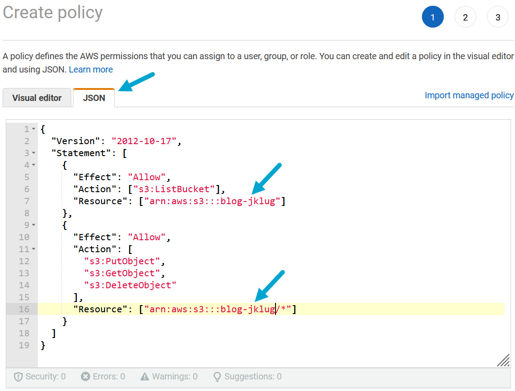The image size is (515, 391).
Task: Collapse the Statement array fold arrow
Action: [34, 153]
